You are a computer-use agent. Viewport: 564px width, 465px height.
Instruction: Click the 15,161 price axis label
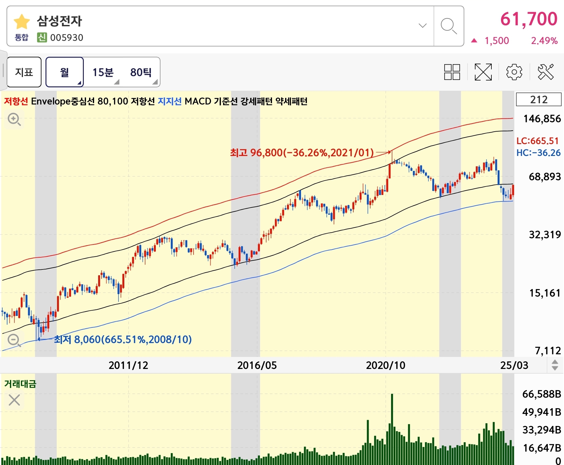point(545,293)
